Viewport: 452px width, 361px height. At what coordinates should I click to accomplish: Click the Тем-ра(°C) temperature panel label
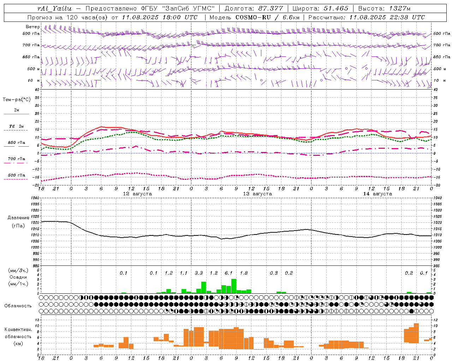[x=17, y=100]
